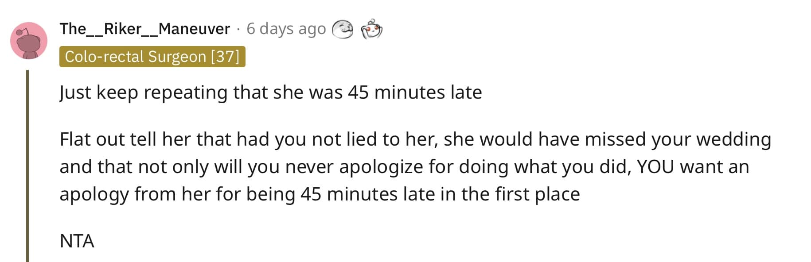The height and width of the screenshot is (262, 811).
Task: Collapse the comment thread using the vertical line
Action: (27, 166)
